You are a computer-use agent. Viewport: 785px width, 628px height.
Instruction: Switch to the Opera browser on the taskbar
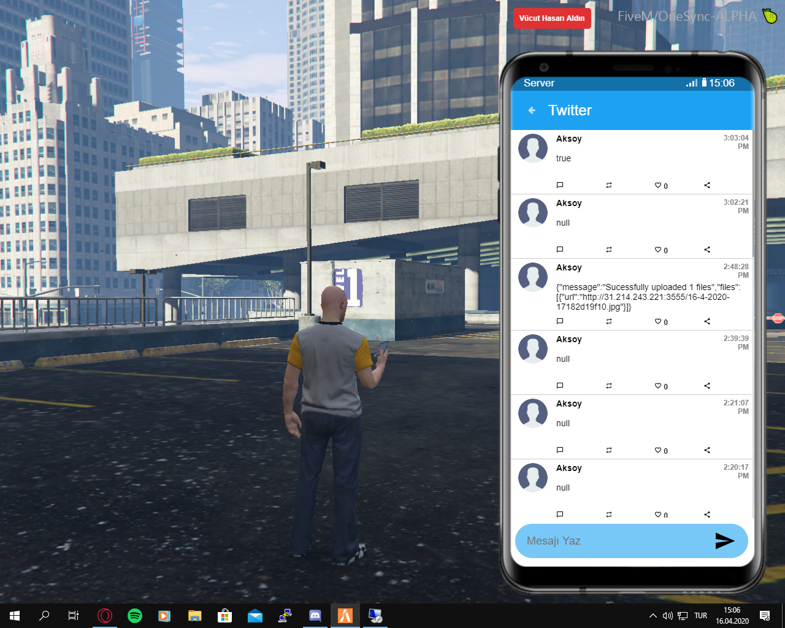[105, 616]
